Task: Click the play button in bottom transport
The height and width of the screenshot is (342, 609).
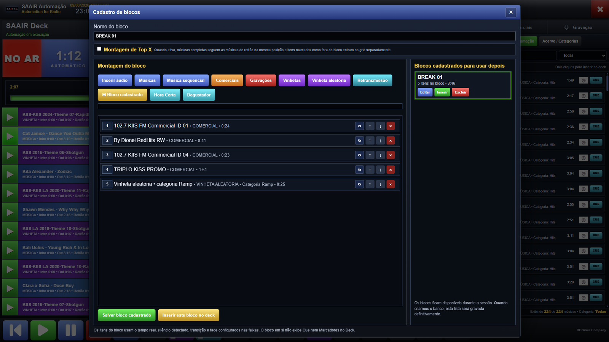Action: coord(43,330)
